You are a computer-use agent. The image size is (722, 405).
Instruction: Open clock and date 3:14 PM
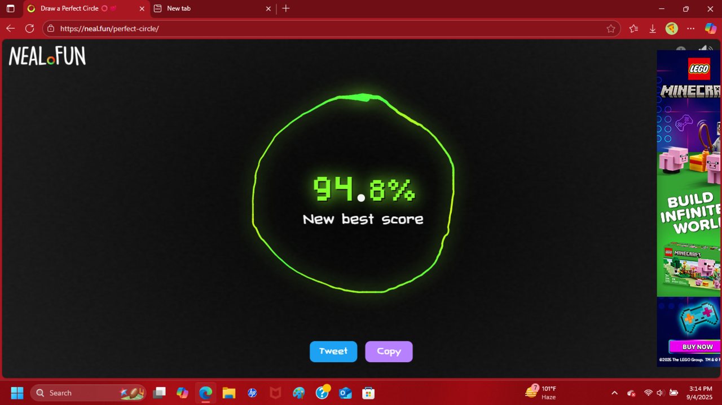pos(701,393)
